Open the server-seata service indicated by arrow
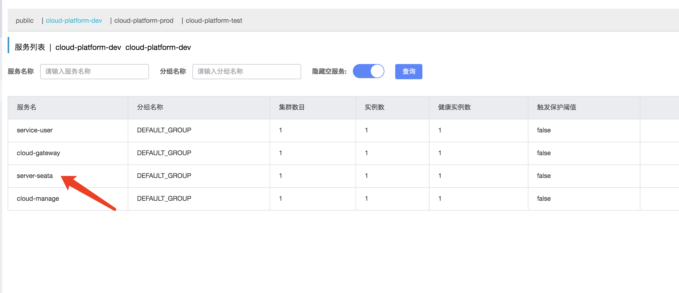 pos(35,176)
